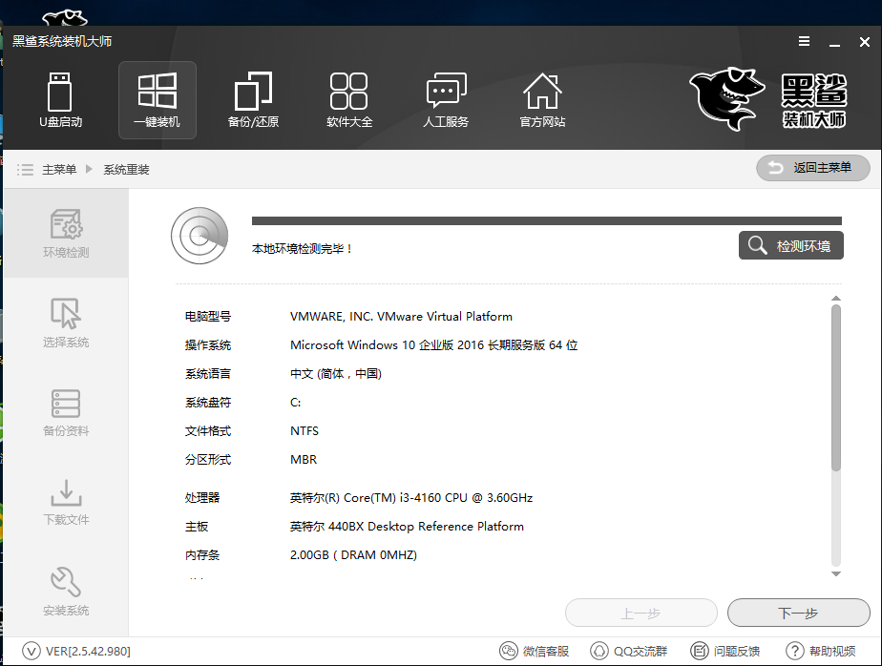The height and width of the screenshot is (666, 882).
Task: Open 软件大全 software collection
Action: pos(349,99)
